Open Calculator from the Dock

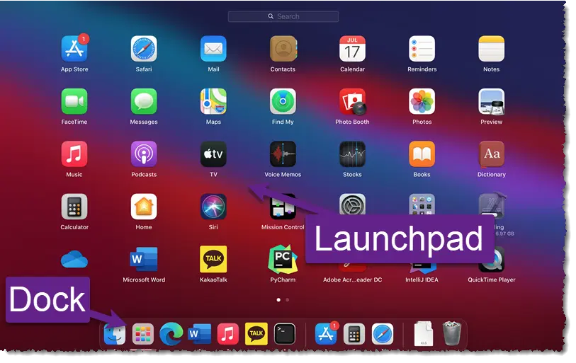(354, 334)
